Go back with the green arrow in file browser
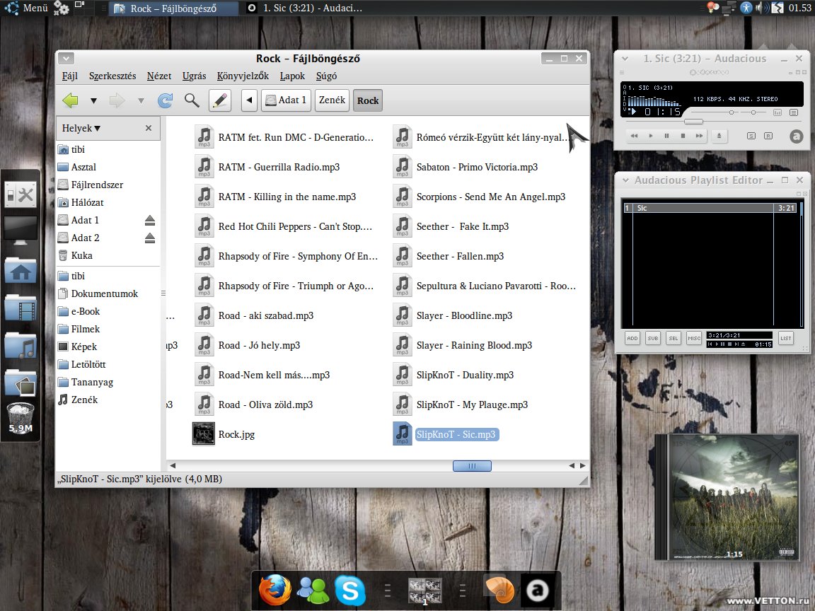The image size is (815, 611). (x=70, y=100)
